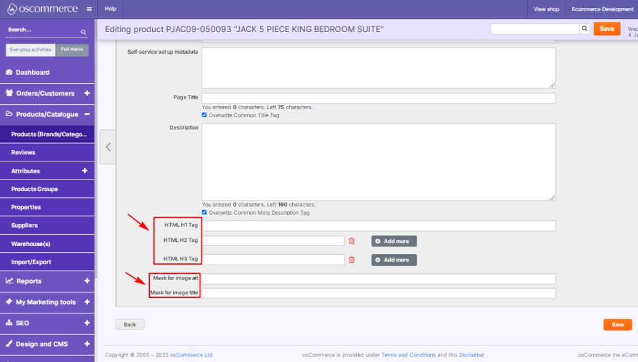Click the Reports chart icon
This screenshot has height=362, width=638.
pos(9,281)
